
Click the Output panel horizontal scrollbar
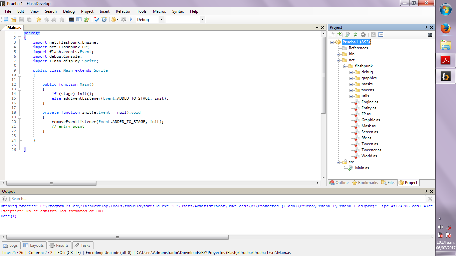[117, 237]
